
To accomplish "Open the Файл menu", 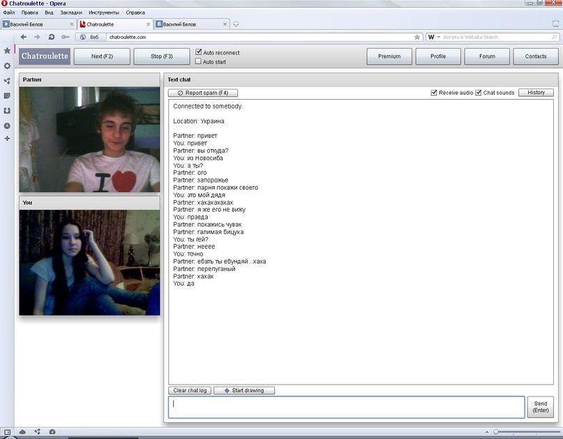I will pyautogui.click(x=9, y=13).
